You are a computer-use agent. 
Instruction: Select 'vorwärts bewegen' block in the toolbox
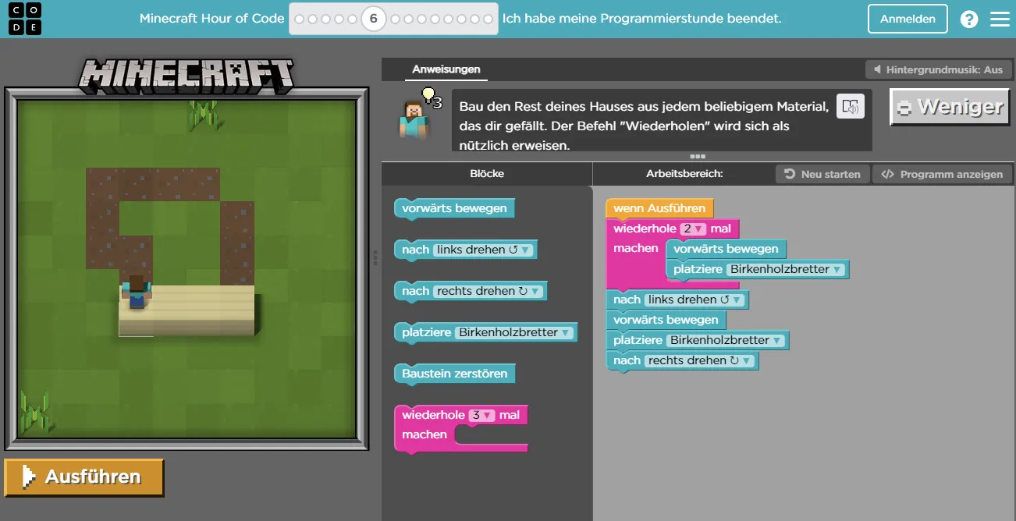pos(454,208)
